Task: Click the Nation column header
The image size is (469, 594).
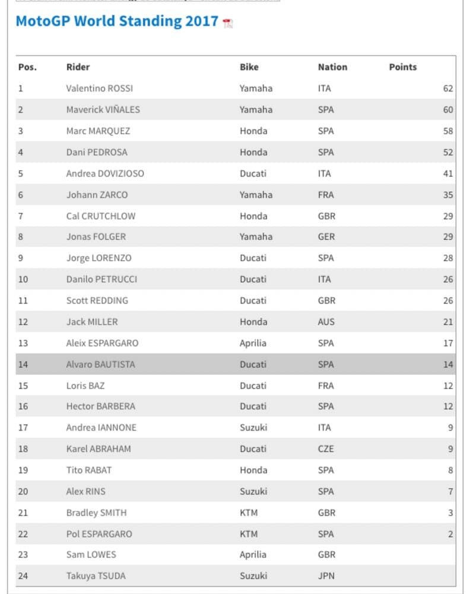Action: (x=332, y=67)
